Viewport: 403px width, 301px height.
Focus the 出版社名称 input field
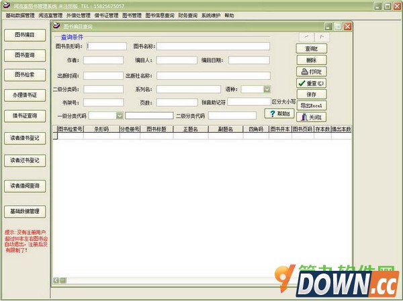214,76
